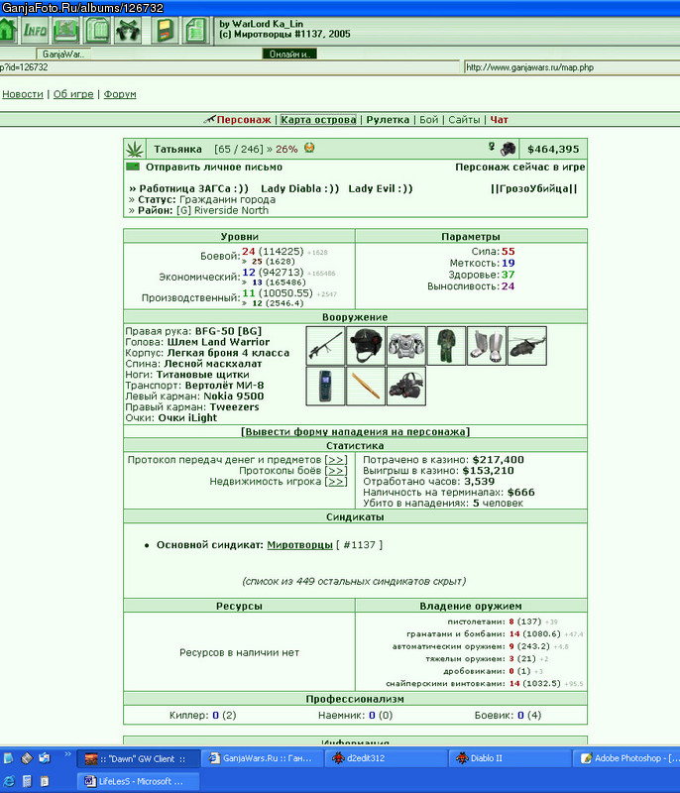Open the green Home icon in toolbar
The image size is (680, 793).
[8, 30]
